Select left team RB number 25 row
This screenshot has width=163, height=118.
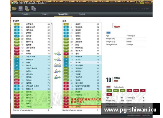click(32, 66)
